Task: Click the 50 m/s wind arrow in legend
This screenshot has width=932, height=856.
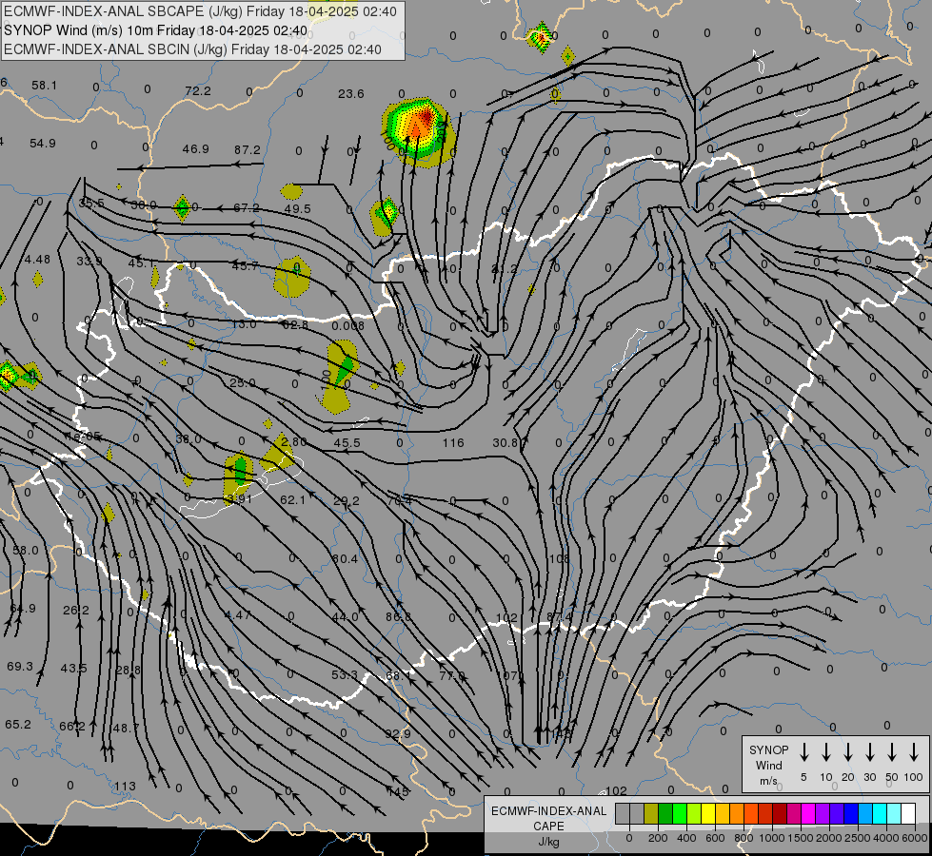Action: pyautogui.click(x=892, y=752)
